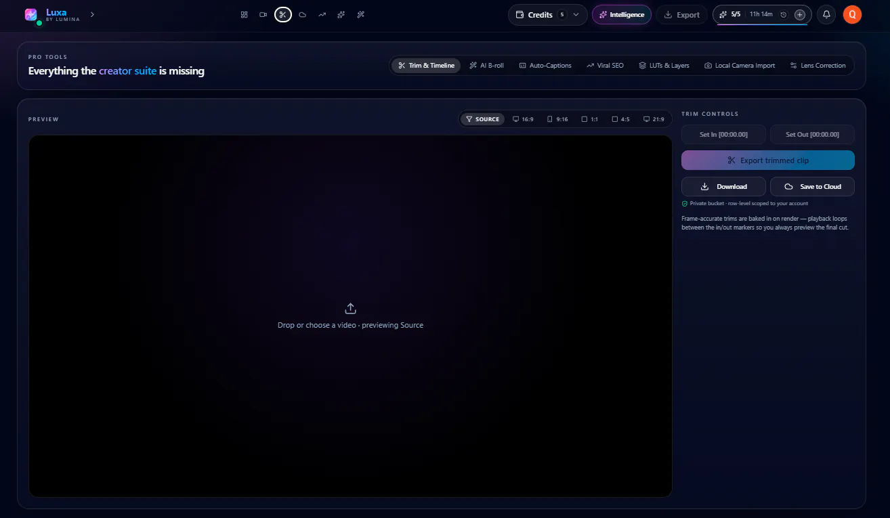Open the sparkles icon in top nav
Screen dimensions: 890x518
click(x=342, y=14)
